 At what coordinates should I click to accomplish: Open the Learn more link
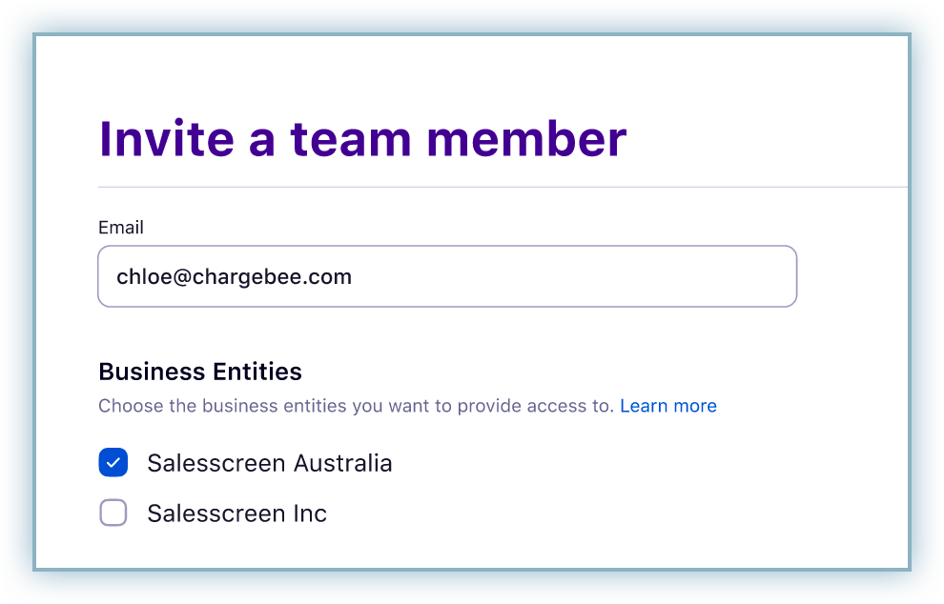click(667, 406)
